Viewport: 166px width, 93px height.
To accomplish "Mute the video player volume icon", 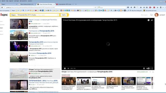I will [x=68, y=68].
